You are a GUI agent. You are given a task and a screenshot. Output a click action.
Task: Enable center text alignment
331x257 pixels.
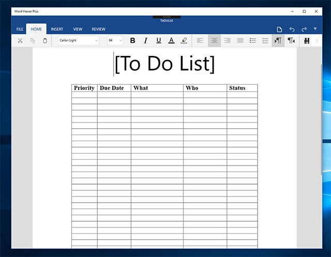[214, 40]
